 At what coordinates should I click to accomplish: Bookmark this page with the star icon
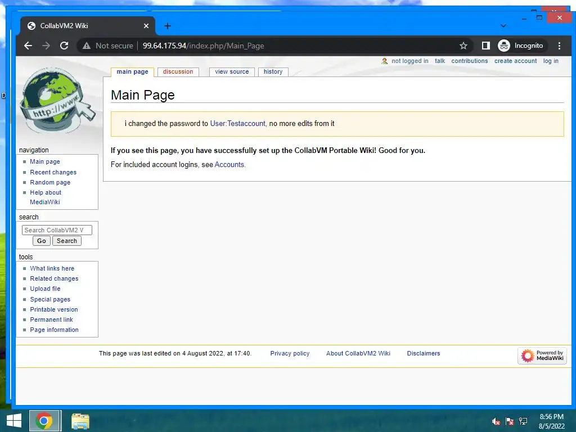pos(463,46)
